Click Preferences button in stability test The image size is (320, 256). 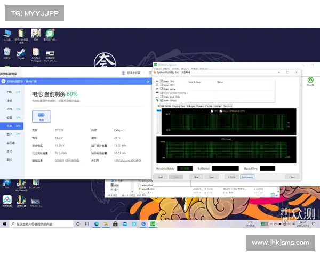point(247,177)
